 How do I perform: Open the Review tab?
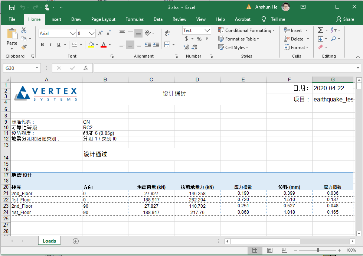pos(179,19)
